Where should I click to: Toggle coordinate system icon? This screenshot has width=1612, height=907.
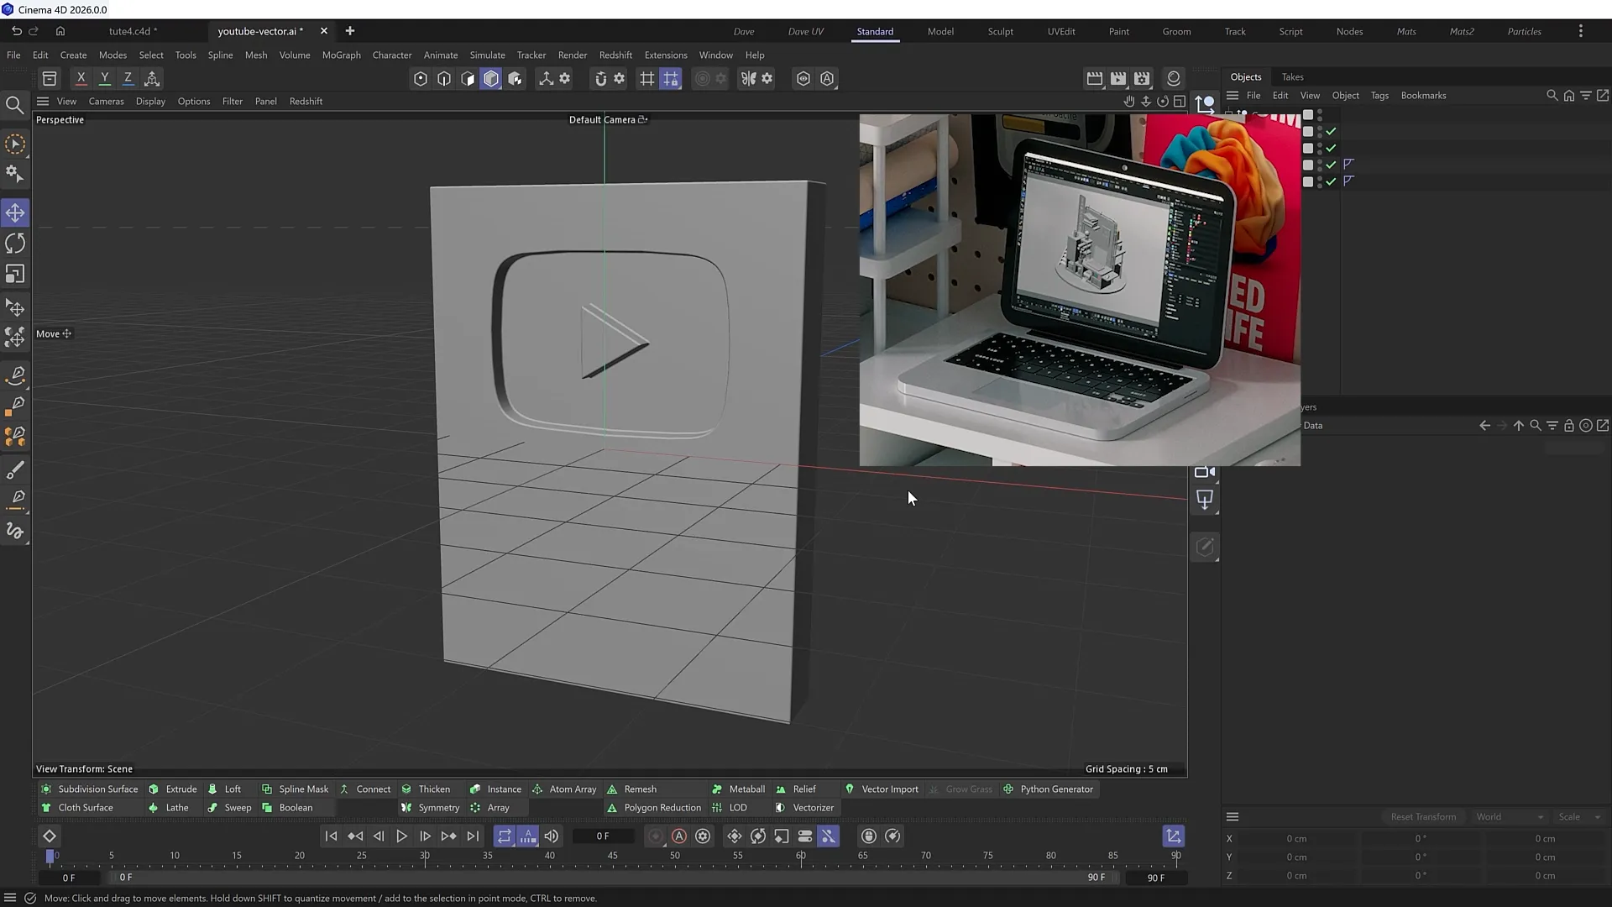[152, 78]
